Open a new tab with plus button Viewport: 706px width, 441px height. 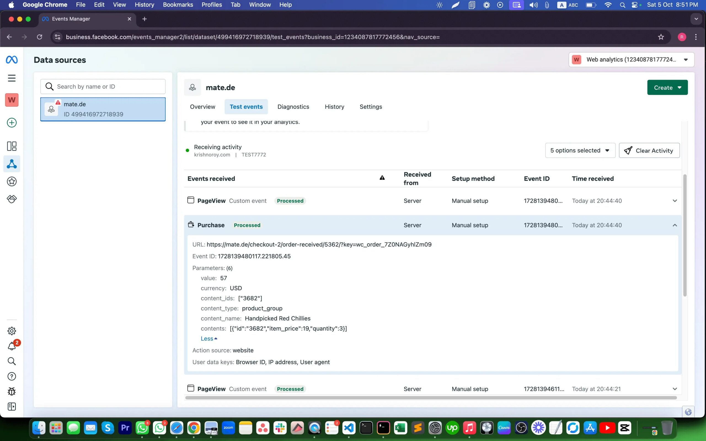pos(145,19)
